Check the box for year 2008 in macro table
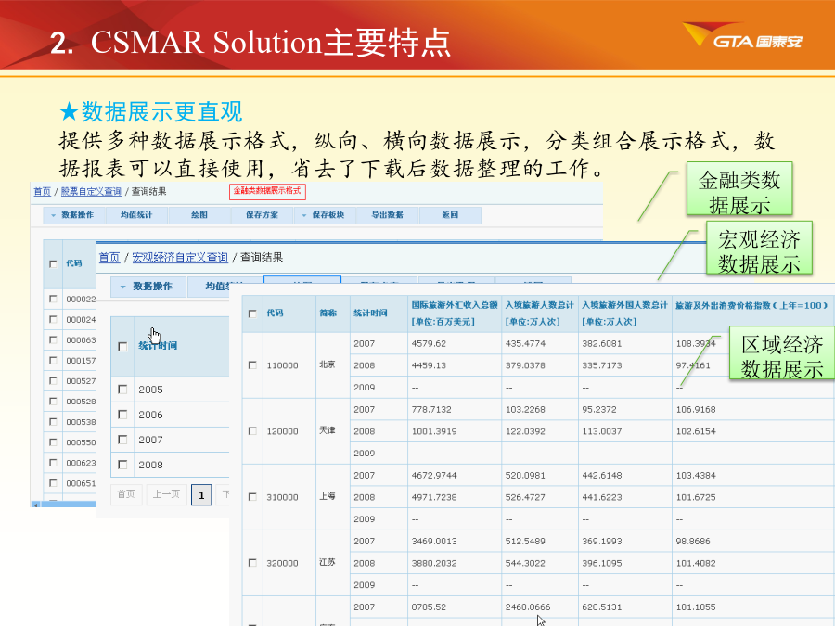The height and width of the screenshot is (626, 835). [122, 465]
